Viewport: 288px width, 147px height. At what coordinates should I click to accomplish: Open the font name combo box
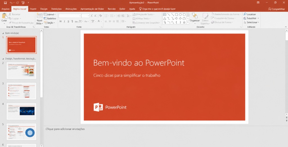pyautogui.click(x=70, y=16)
